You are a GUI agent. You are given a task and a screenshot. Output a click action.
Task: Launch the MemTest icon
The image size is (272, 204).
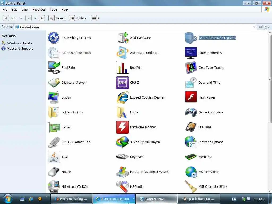[191, 157]
